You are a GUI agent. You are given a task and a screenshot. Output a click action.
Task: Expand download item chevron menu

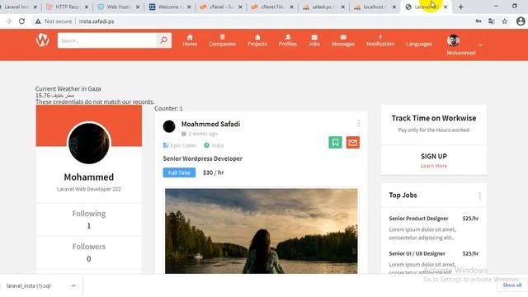(73, 285)
